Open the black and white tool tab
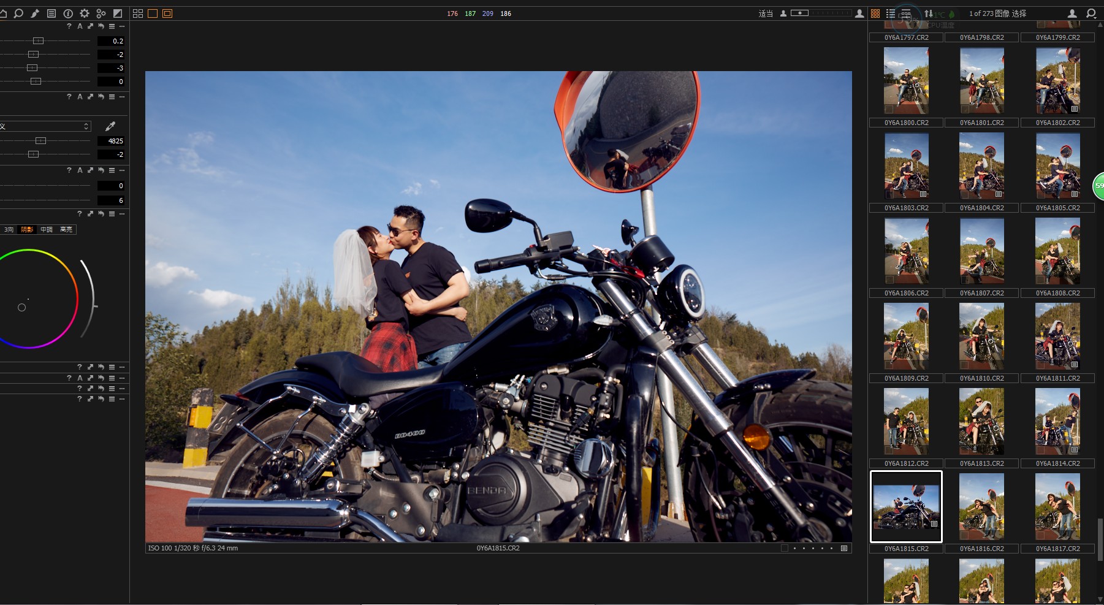Screen dimensions: 1104x605 coord(118,13)
